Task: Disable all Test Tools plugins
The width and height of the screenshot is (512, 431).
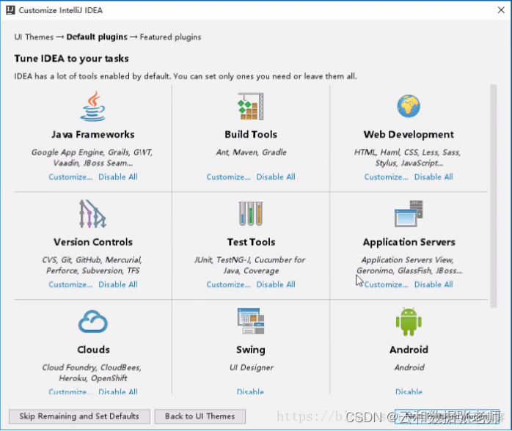Action: point(276,284)
